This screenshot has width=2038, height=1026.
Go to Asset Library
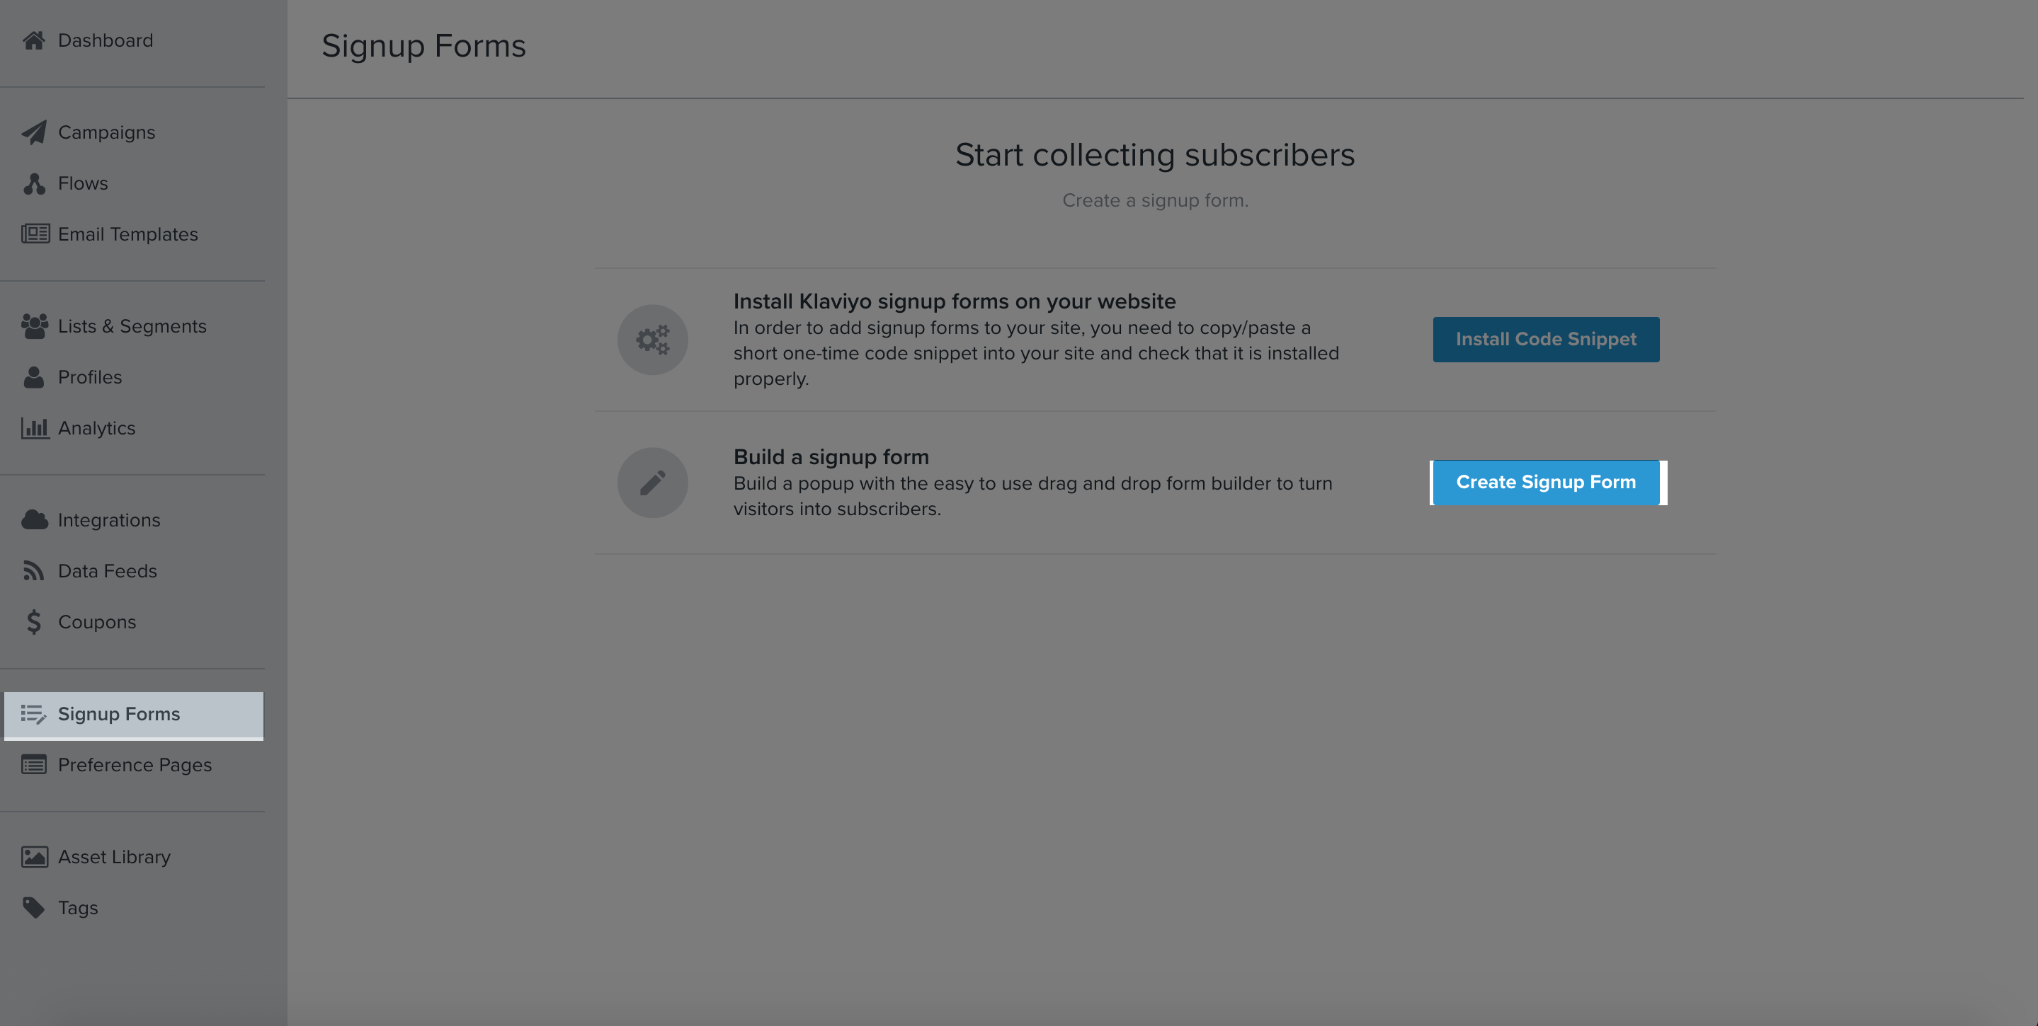[114, 857]
